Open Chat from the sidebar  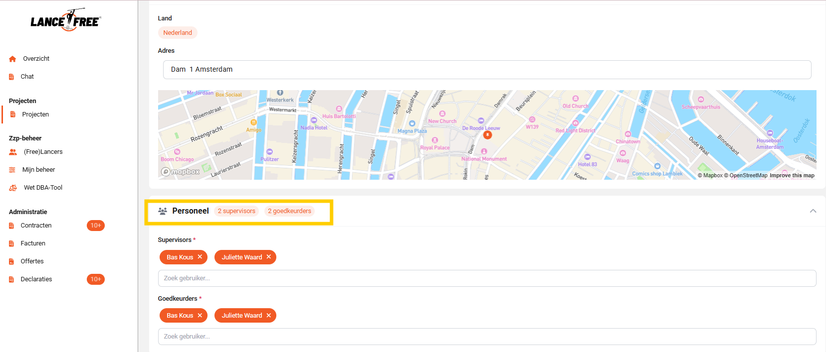[x=27, y=77]
